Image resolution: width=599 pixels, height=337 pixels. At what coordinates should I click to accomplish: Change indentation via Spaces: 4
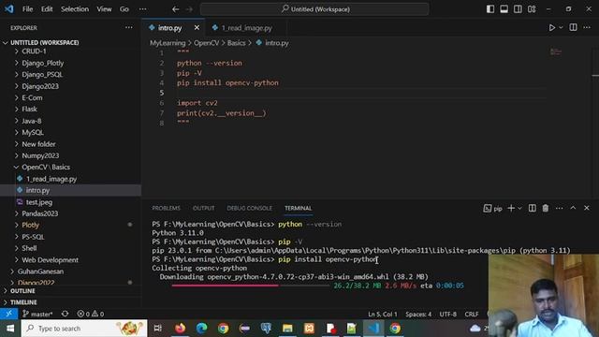[418, 315]
